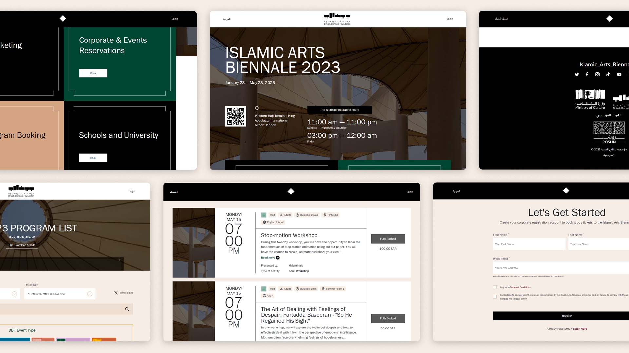Click the plus icon next to Read more
The image size is (629, 353).
(x=278, y=258)
